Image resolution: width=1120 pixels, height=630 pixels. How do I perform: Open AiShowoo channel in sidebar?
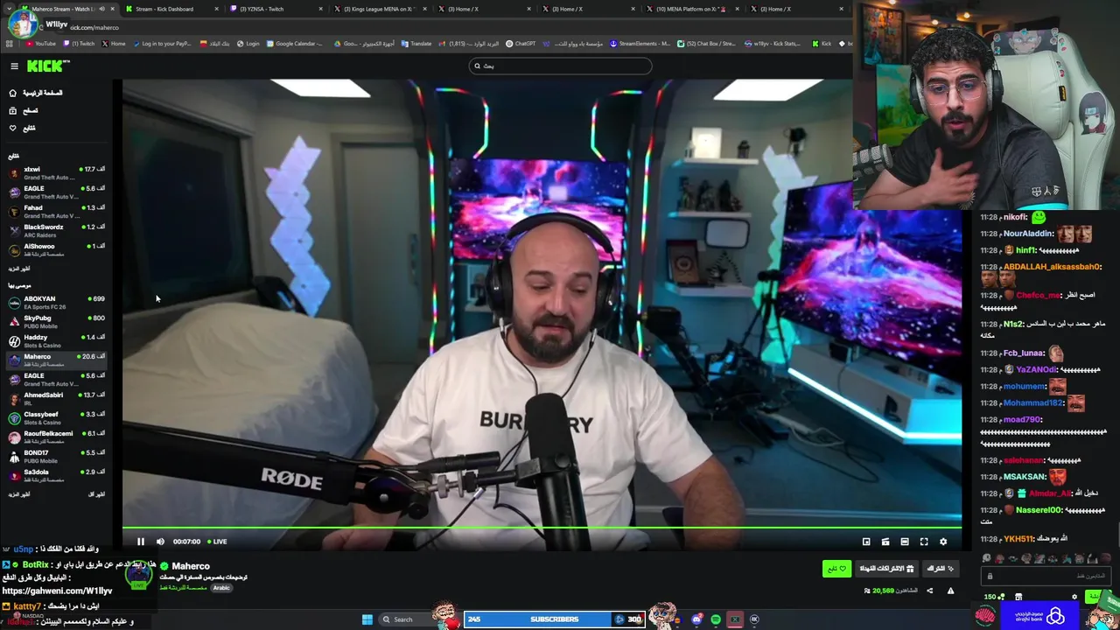tap(57, 250)
